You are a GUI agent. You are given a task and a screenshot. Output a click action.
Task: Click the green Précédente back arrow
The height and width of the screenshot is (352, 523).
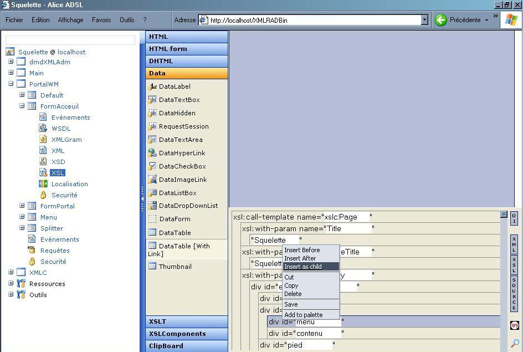[441, 20]
